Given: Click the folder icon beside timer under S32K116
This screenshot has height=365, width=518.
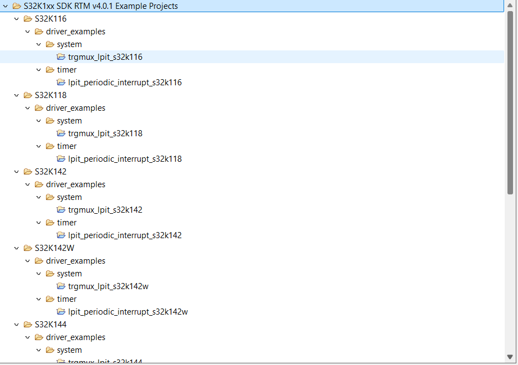Looking at the screenshot, I should 50,69.
